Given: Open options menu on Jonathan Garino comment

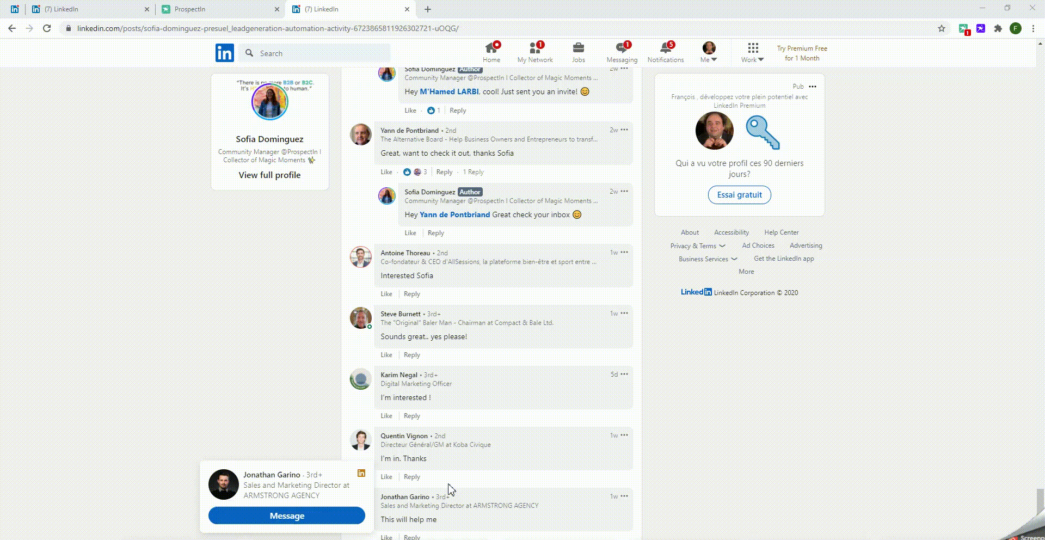Looking at the screenshot, I should pos(624,496).
